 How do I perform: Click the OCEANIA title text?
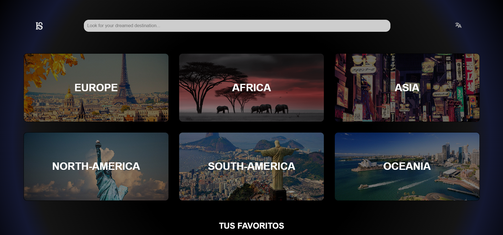(407, 166)
